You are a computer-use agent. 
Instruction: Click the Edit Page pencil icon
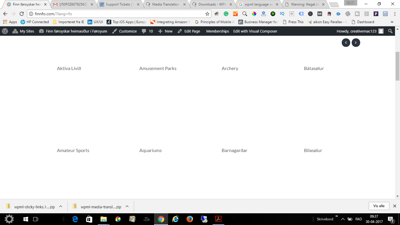[180, 31]
